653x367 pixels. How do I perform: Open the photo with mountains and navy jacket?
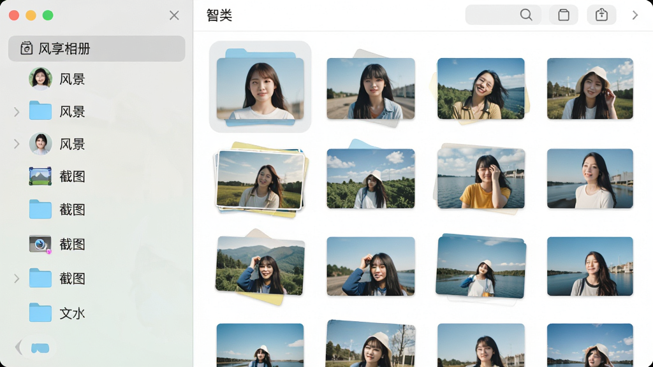(260, 266)
